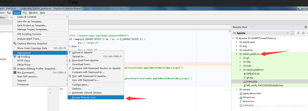308x111 pixels.
Task: Expand the train folder
Action: 240,66
